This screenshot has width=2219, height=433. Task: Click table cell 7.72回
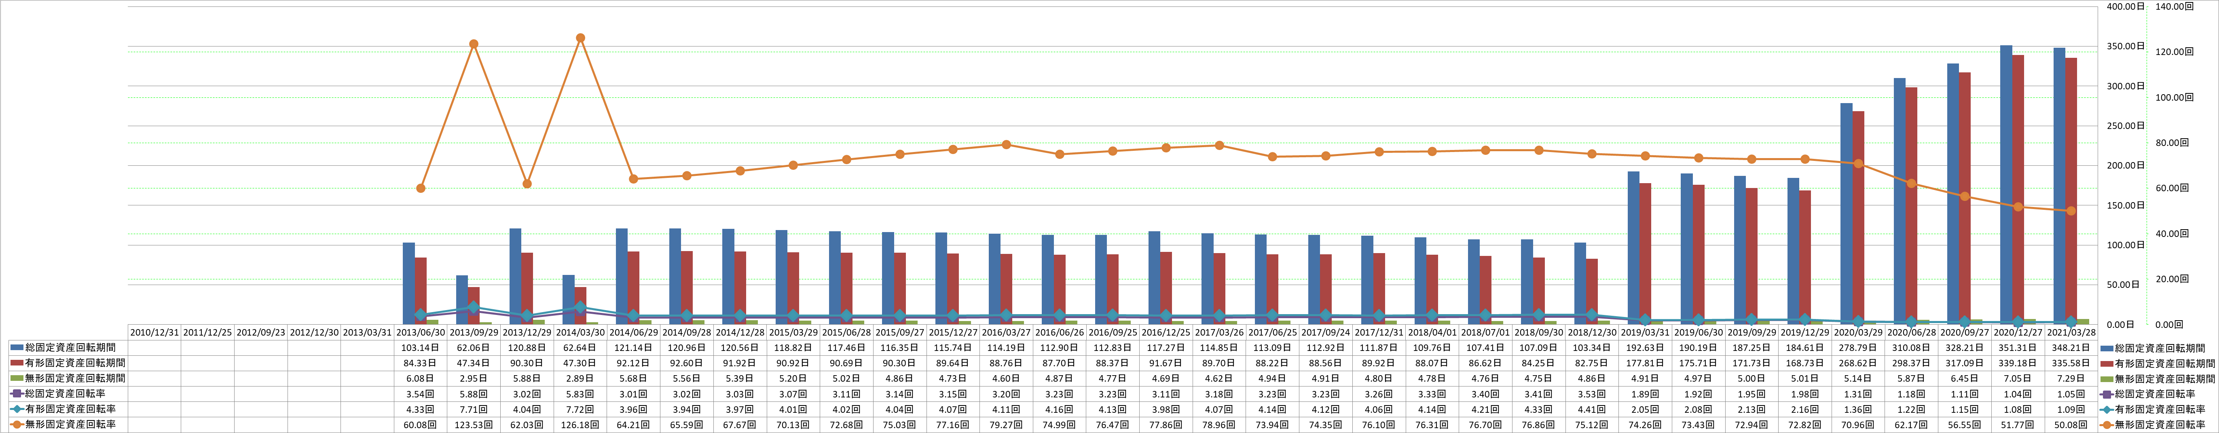pyautogui.click(x=581, y=410)
